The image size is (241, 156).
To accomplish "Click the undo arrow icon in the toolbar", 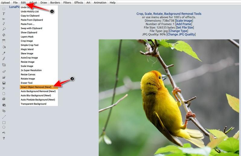I will 4,133.
